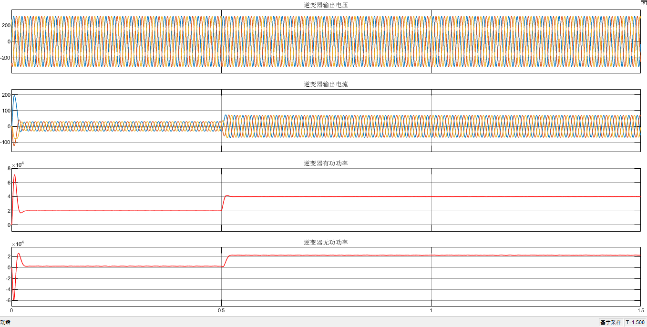Click the restore axes icon at top right
This screenshot has height=327, width=647.
(x=643, y=3)
